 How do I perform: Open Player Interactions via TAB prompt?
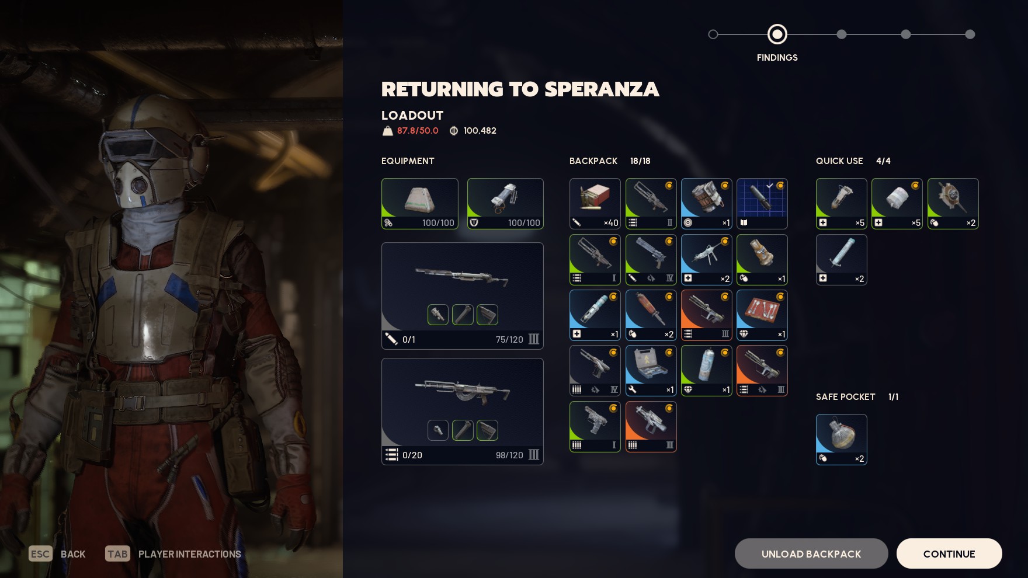pyautogui.click(x=173, y=554)
